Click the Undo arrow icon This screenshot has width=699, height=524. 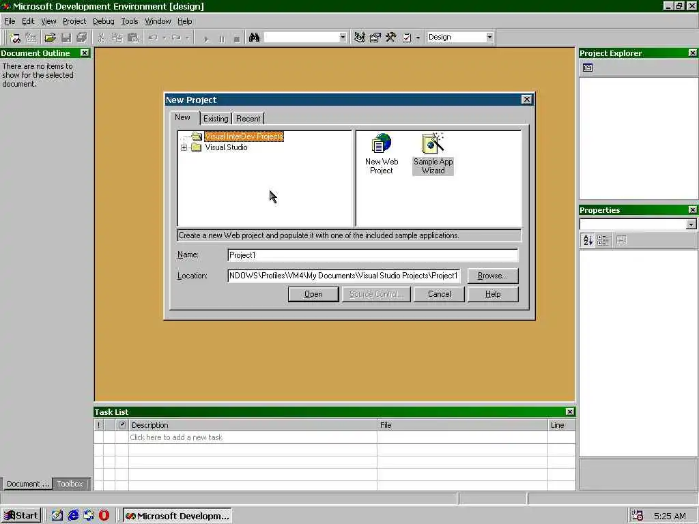point(153,38)
